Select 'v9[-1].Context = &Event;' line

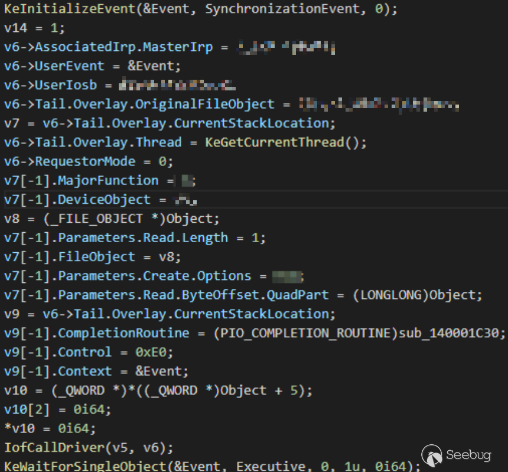click(96, 372)
